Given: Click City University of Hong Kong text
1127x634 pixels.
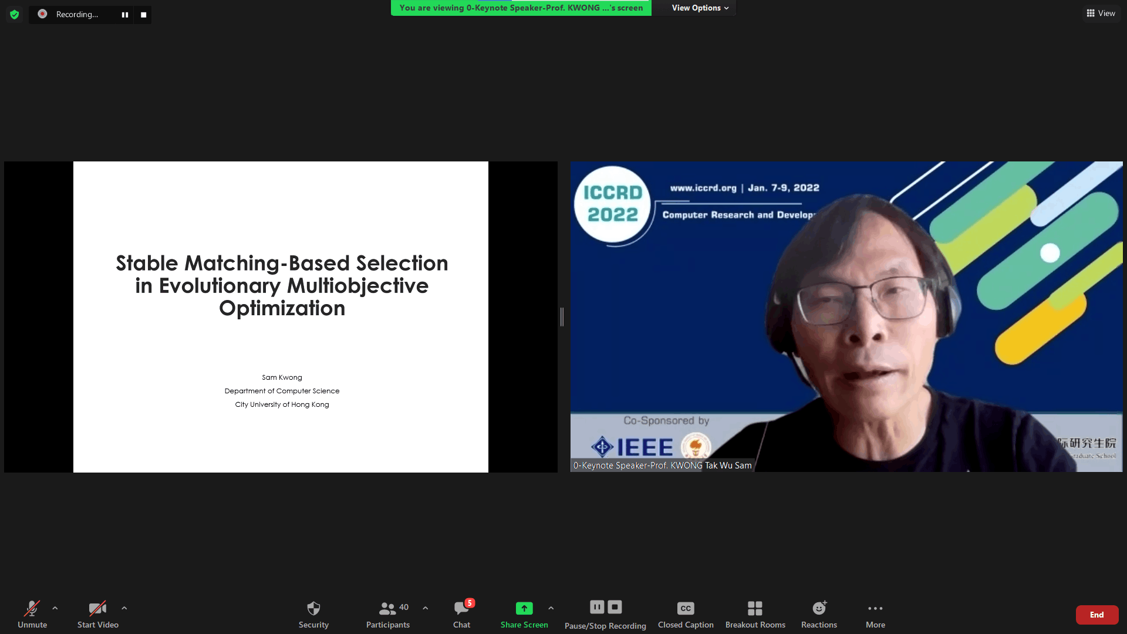Looking at the screenshot, I should (282, 404).
